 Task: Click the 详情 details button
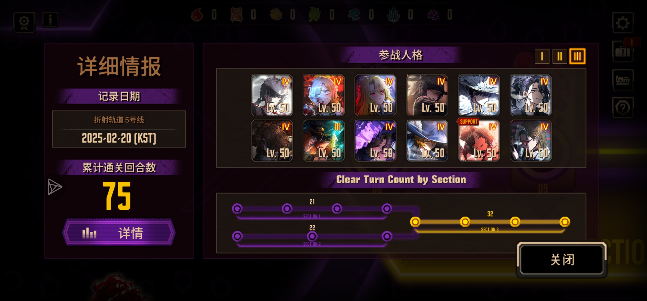[x=119, y=233]
